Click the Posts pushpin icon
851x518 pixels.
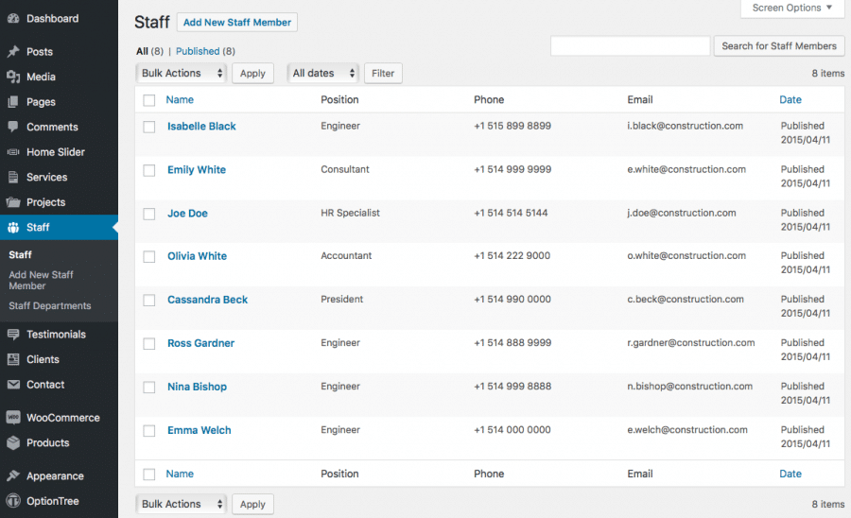click(x=13, y=52)
